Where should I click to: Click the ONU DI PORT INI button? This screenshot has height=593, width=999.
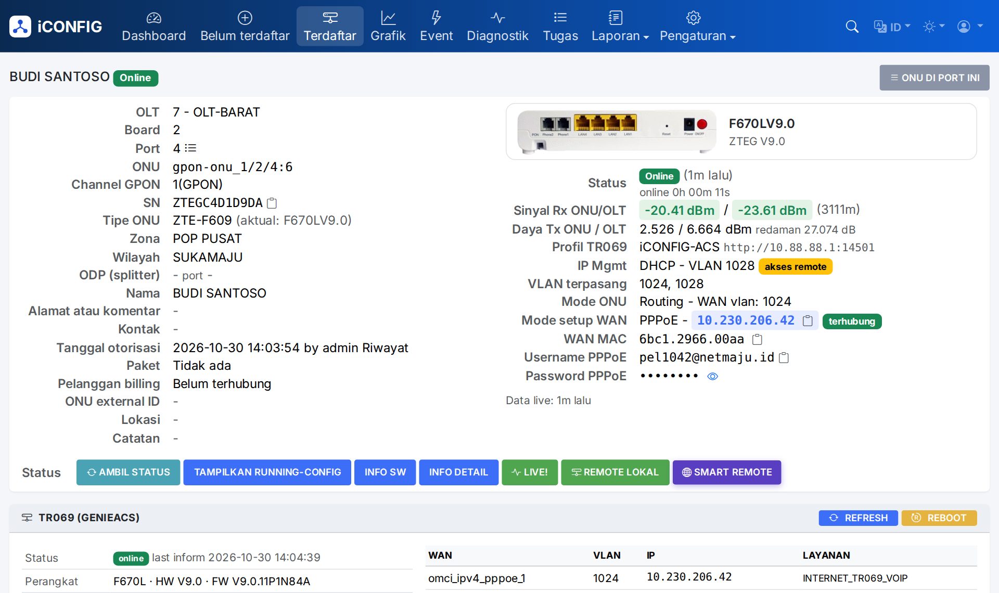(x=934, y=78)
